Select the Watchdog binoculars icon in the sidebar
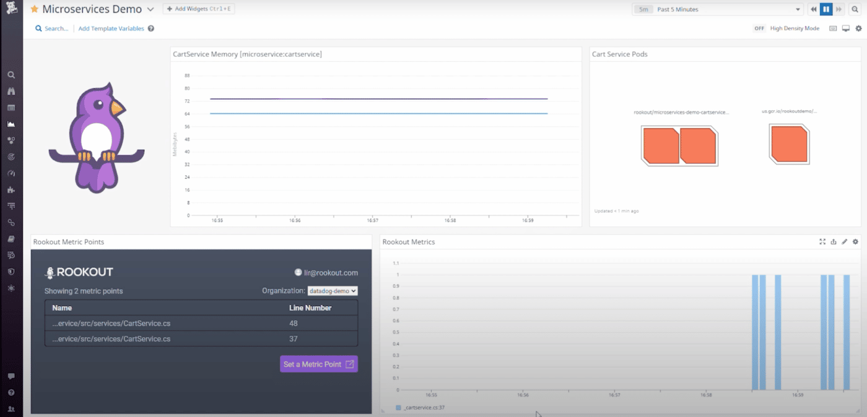The width and height of the screenshot is (867, 417). point(11,90)
